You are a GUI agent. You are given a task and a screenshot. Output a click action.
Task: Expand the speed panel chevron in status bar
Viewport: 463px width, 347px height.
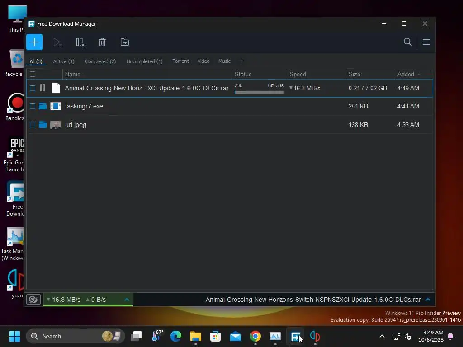(127, 300)
